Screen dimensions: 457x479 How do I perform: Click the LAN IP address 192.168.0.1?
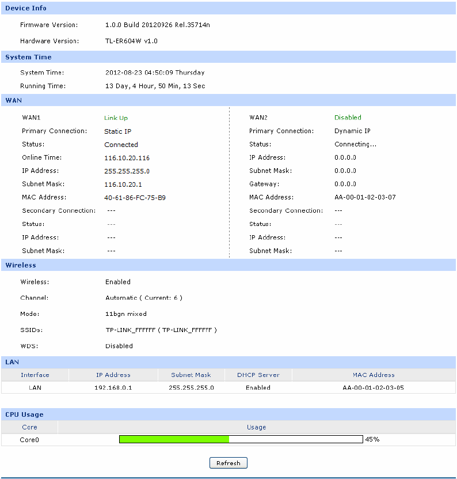[x=113, y=387]
